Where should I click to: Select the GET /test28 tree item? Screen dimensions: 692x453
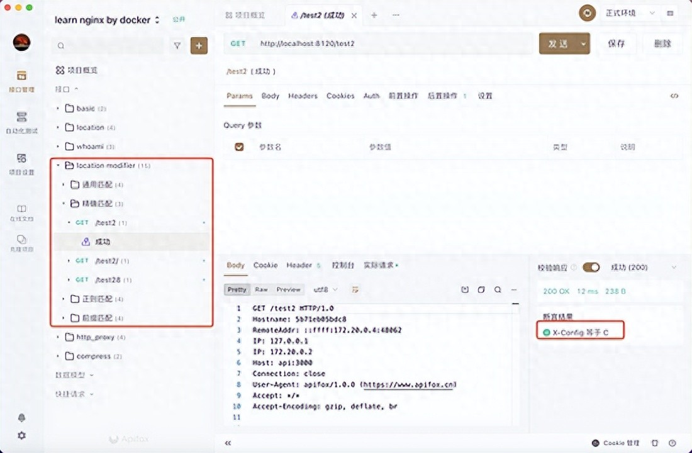point(131,280)
